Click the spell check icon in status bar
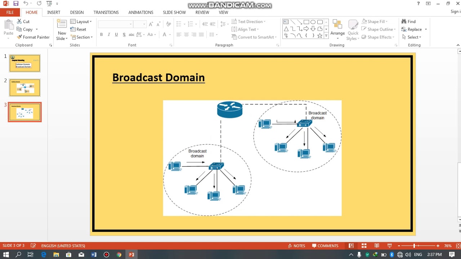The width and height of the screenshot is (461, 259). pos(33,246)
